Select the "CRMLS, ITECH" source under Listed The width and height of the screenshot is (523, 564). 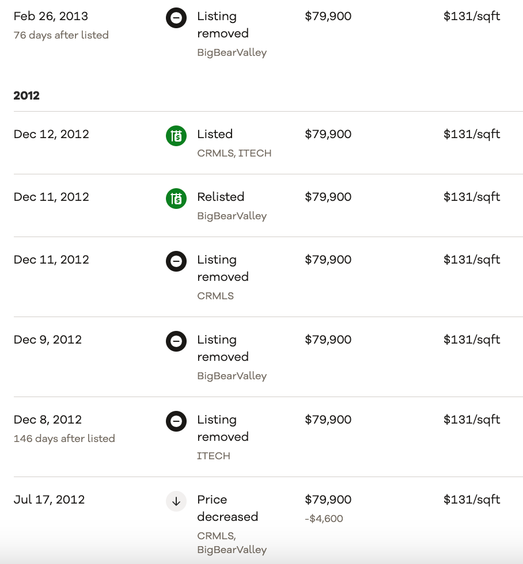(234, 153)
